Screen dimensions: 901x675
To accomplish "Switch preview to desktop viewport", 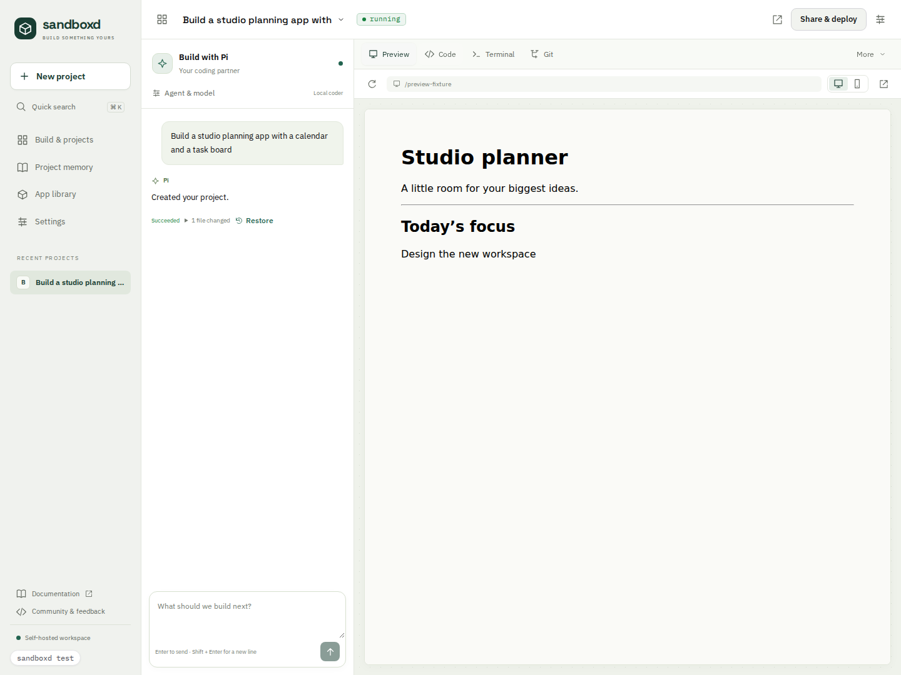I will 838,84.
